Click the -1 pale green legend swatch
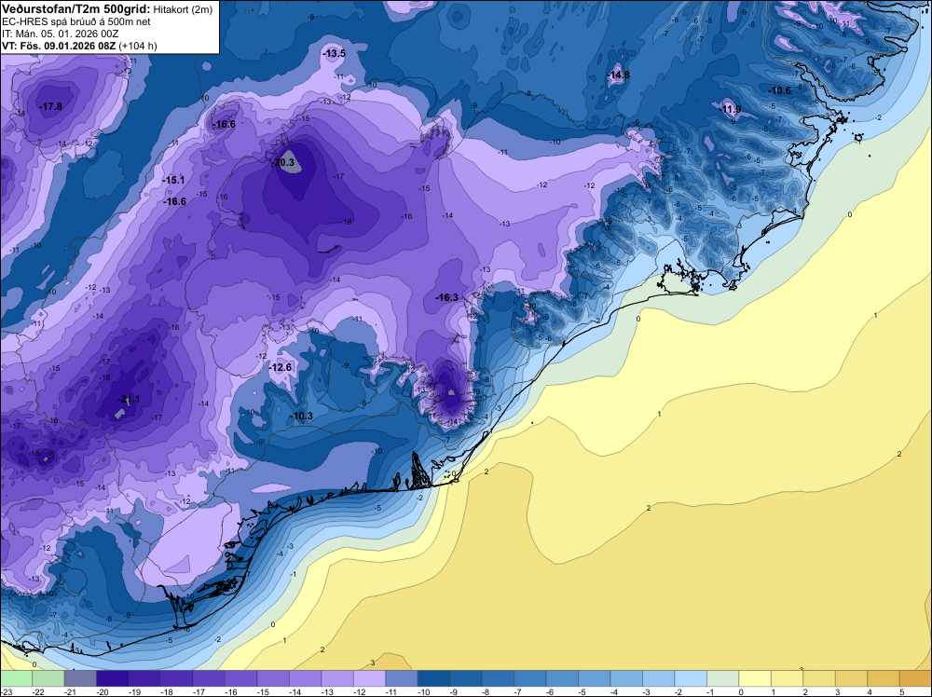 click(x=722, y=678)
